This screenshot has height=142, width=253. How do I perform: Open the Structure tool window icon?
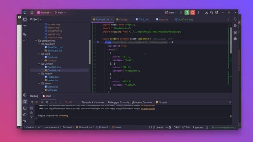click(x=25, y=34)
